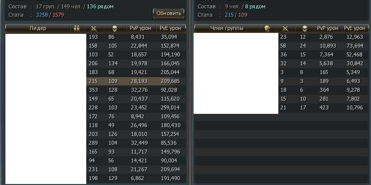This screenshot has width=371, height=185.
Task: Select member row with 423 PvP damage
Action: (281, 108)
